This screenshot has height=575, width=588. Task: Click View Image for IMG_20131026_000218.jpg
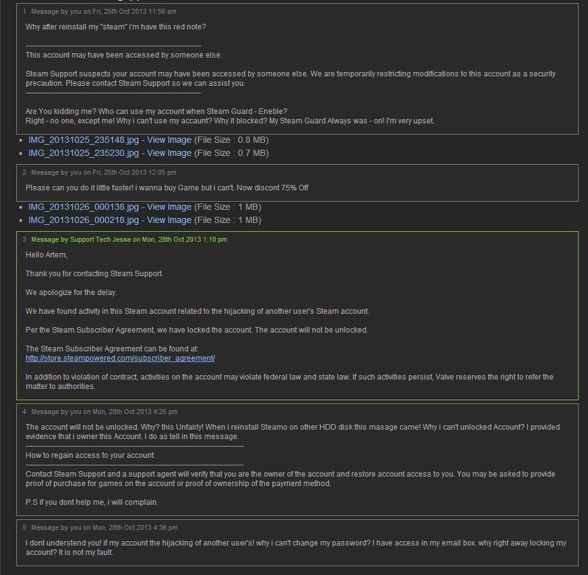(x=169, y=220)
